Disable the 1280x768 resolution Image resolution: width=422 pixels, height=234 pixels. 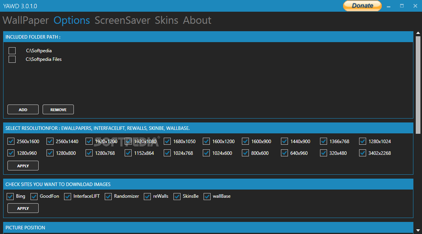[89, 153]
